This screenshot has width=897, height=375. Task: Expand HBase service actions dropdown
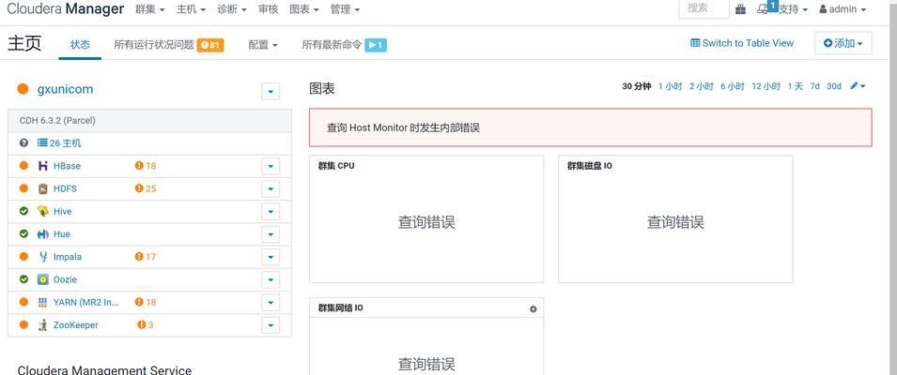[x=271, y=166]
